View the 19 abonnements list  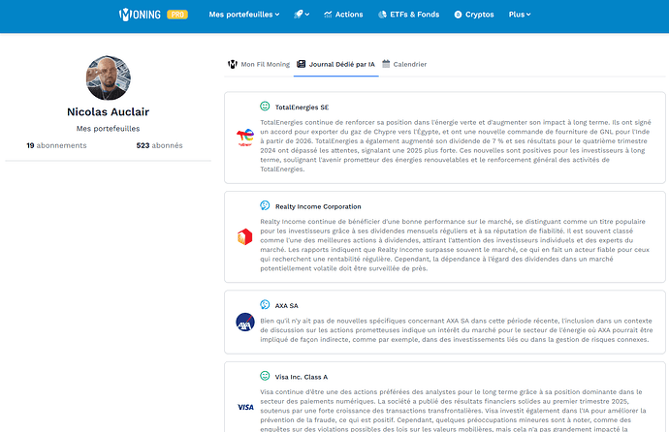pyautogui.click(x=56, y=145)
